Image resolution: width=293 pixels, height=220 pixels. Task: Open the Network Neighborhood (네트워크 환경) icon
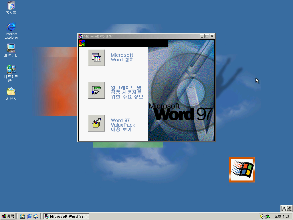[x=11, y=73]
